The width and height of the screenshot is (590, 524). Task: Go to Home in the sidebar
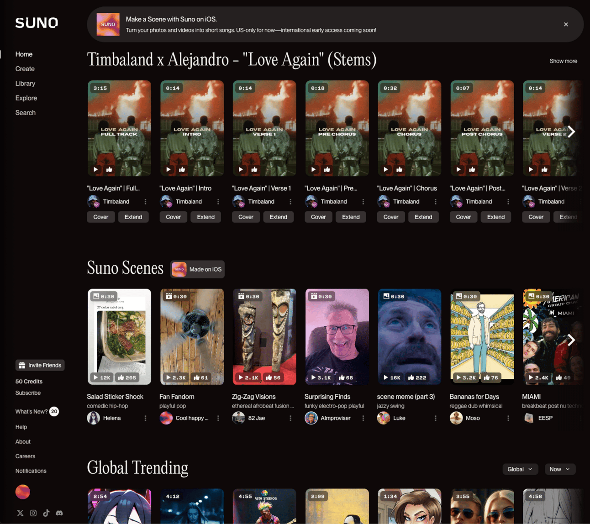click(24, 54)
